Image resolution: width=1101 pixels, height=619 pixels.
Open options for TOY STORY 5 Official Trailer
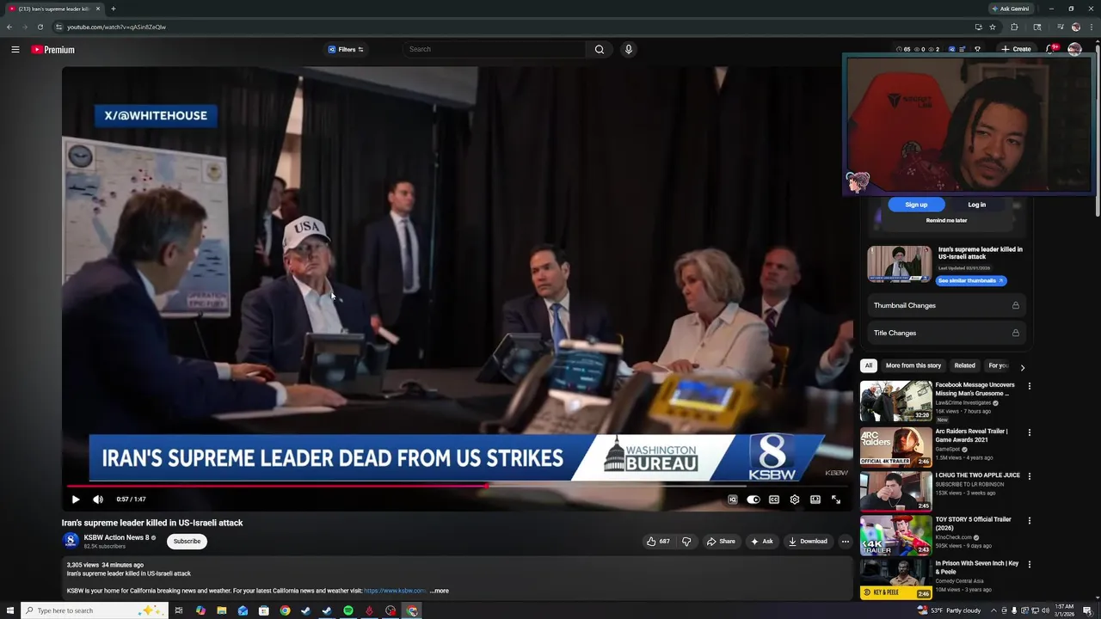point(1029,521)
